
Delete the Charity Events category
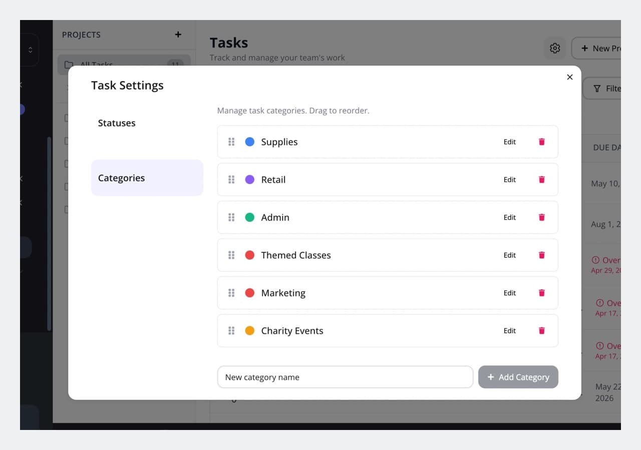click(x=541, y=331)
